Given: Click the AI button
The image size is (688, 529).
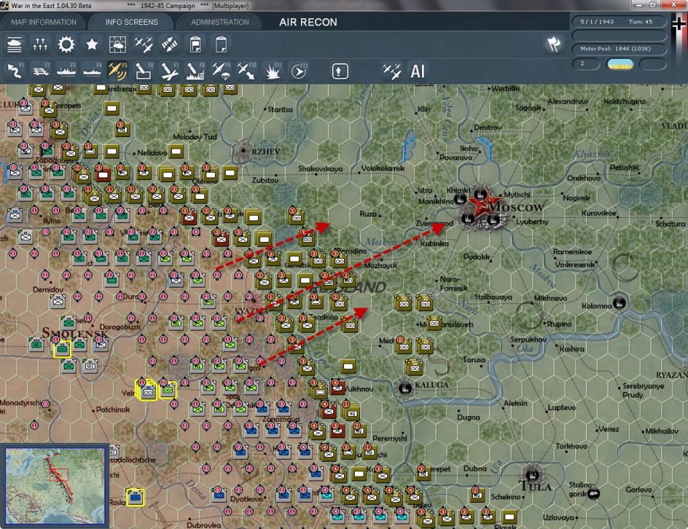Looking at the screenshot, I should (417, 71).
